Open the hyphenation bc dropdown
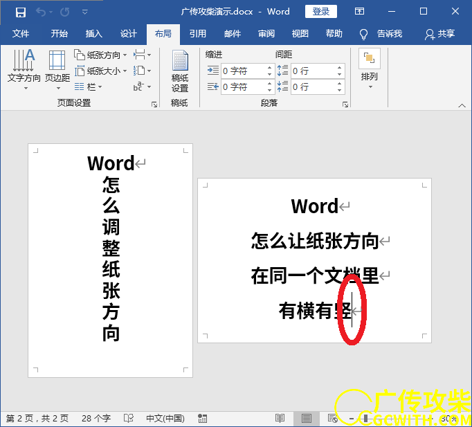 pyautogui.click(x=142, y=87)
